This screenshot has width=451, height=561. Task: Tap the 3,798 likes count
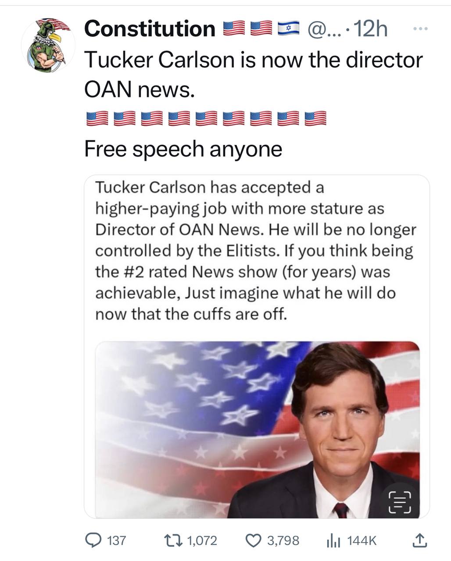[x=283, y=540]
